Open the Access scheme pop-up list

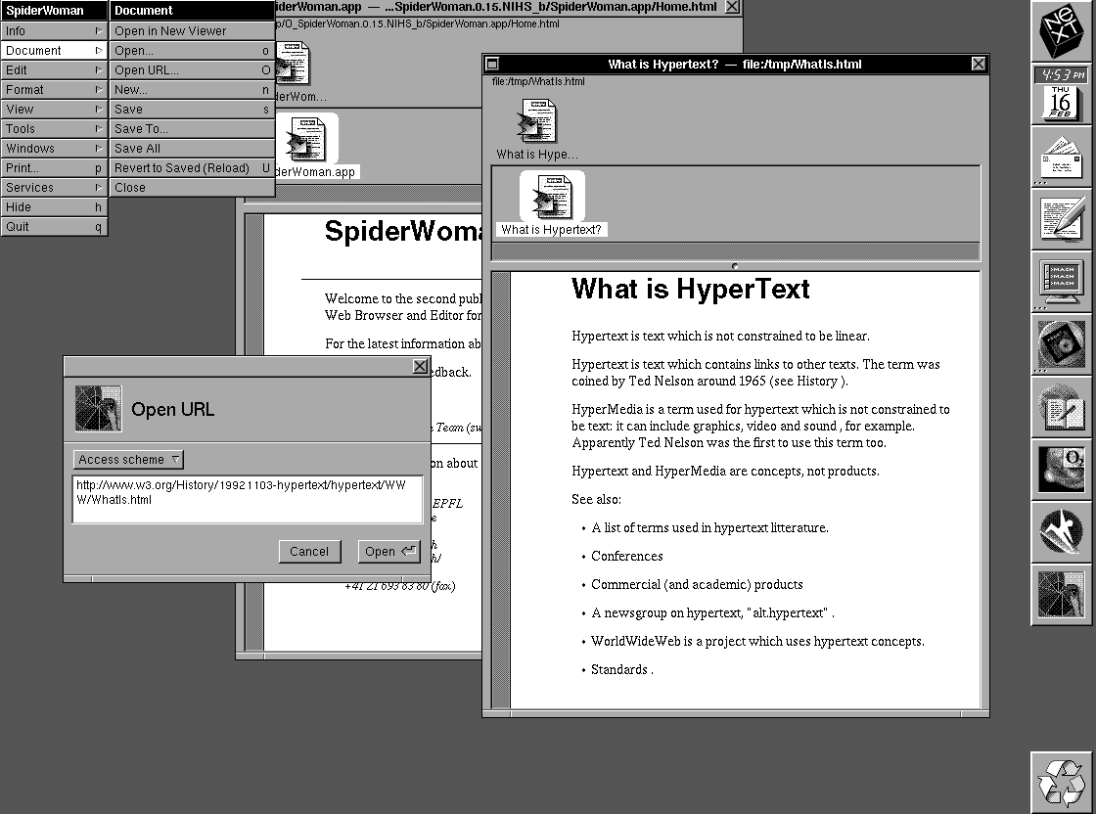(128, 460)
